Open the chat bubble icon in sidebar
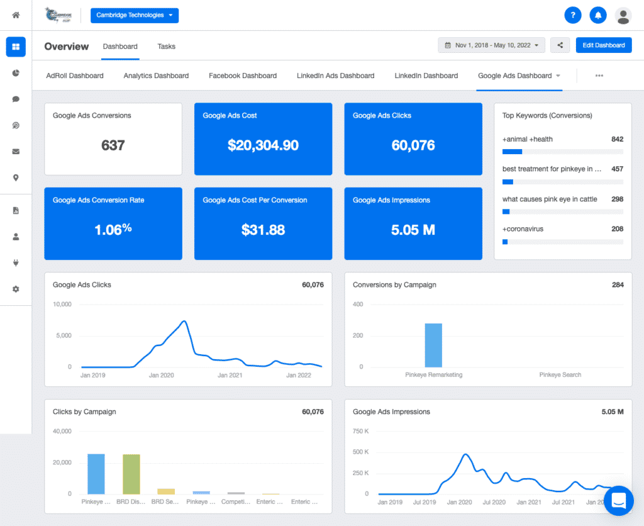The width and height of the screenshot is (644, 526). [16, 99]
